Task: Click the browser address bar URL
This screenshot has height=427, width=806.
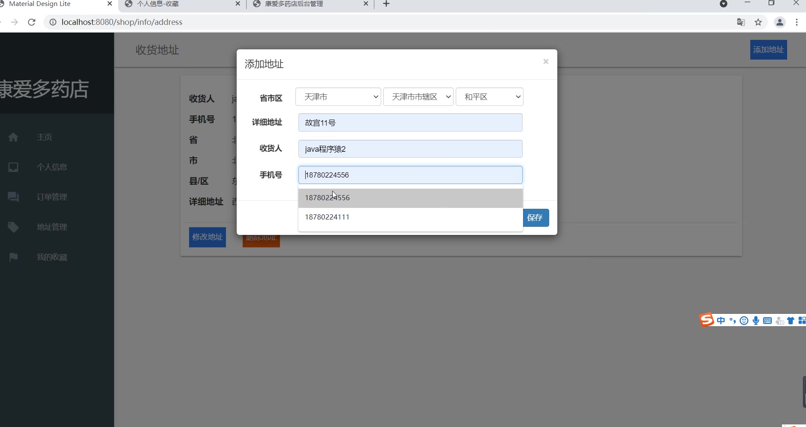Action: click(122, 22)
